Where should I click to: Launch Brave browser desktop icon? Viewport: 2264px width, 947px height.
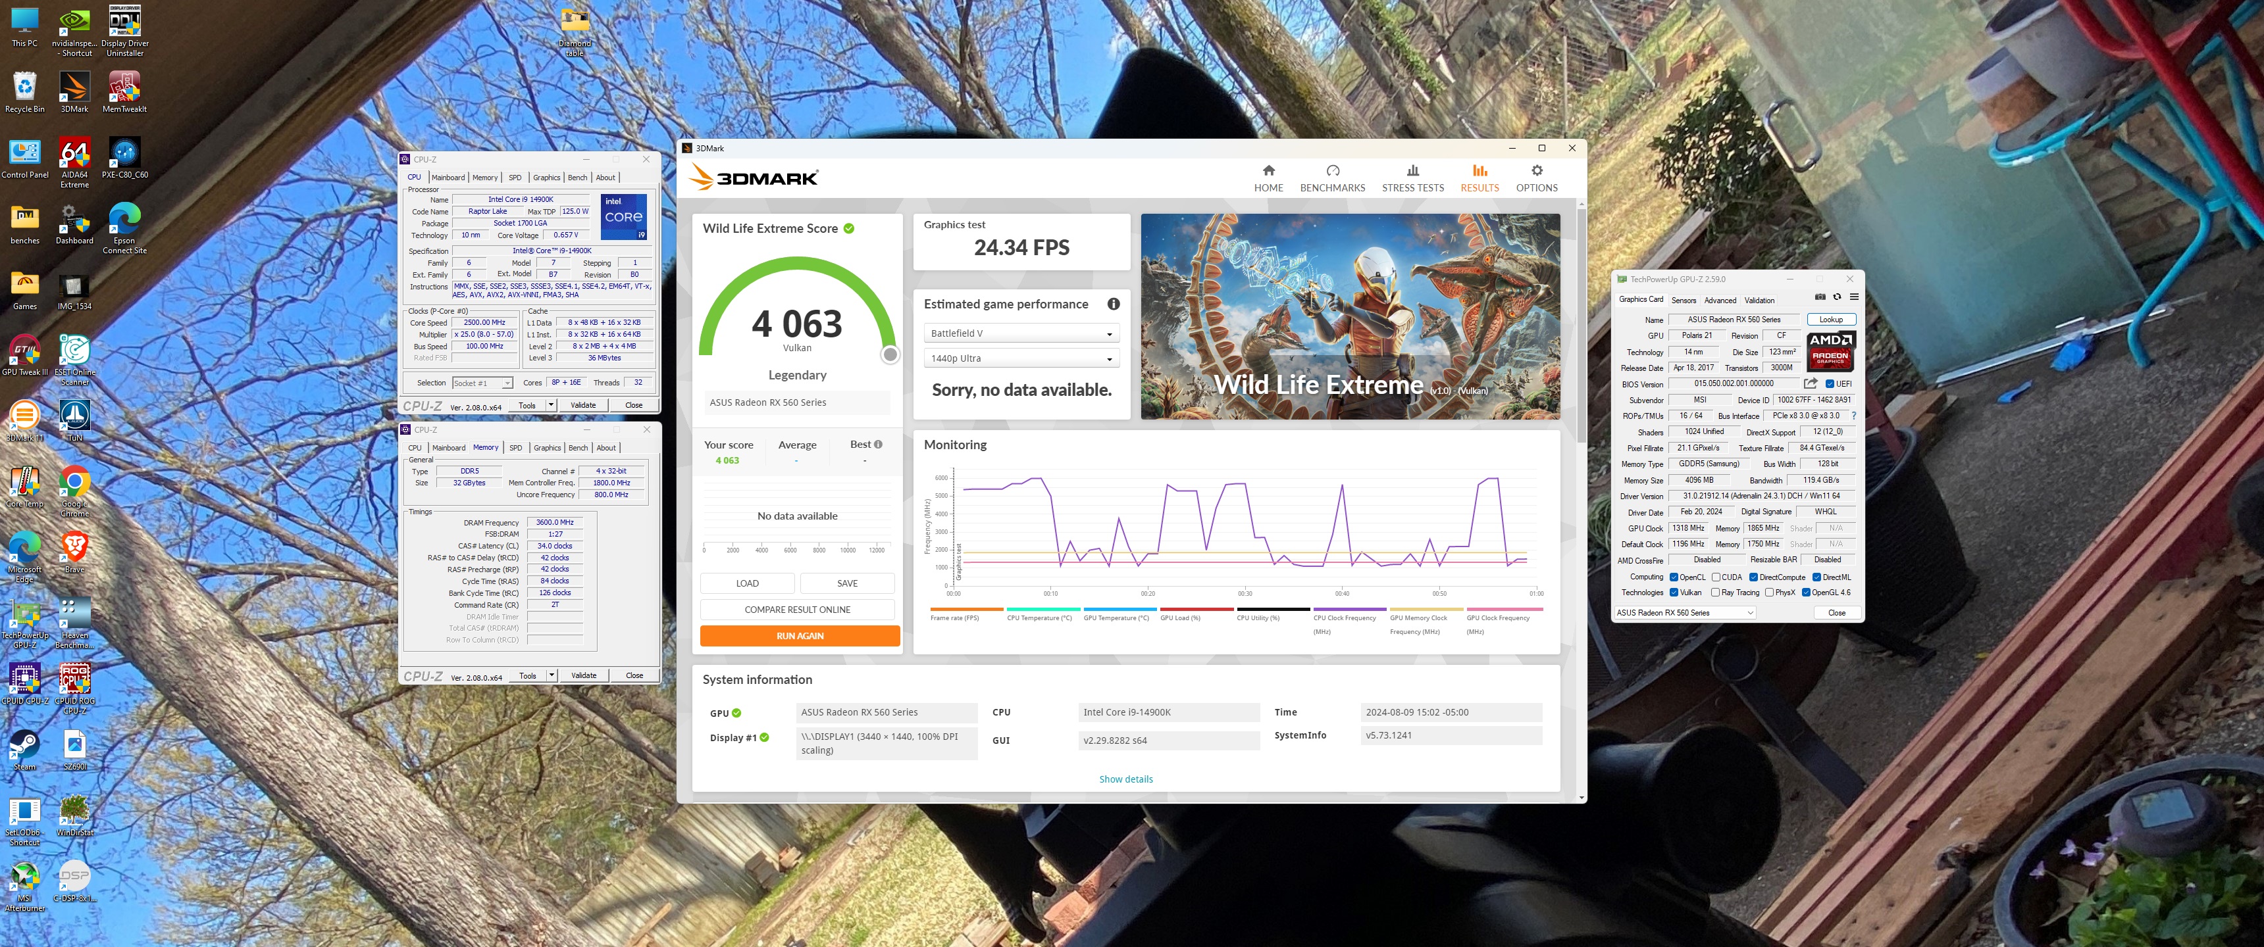point(75,552)
